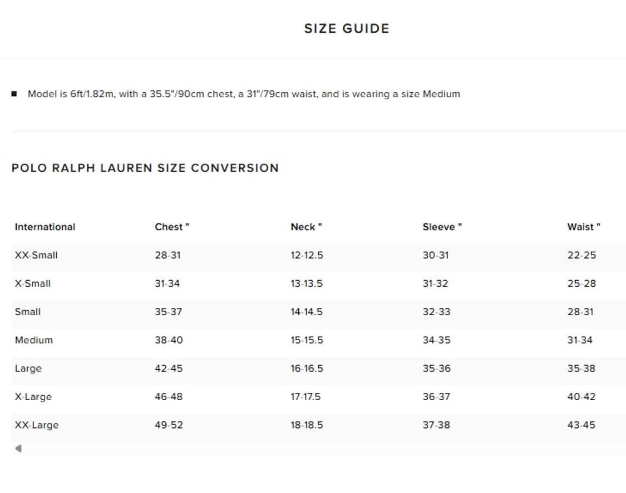The width and height of the screenshot is (626, 493).
Task: Click the Medium size row label
Action: pos(34,340)
